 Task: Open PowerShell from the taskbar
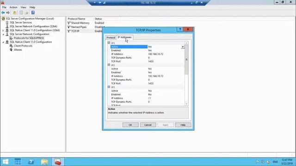click(x=31, y=162)
